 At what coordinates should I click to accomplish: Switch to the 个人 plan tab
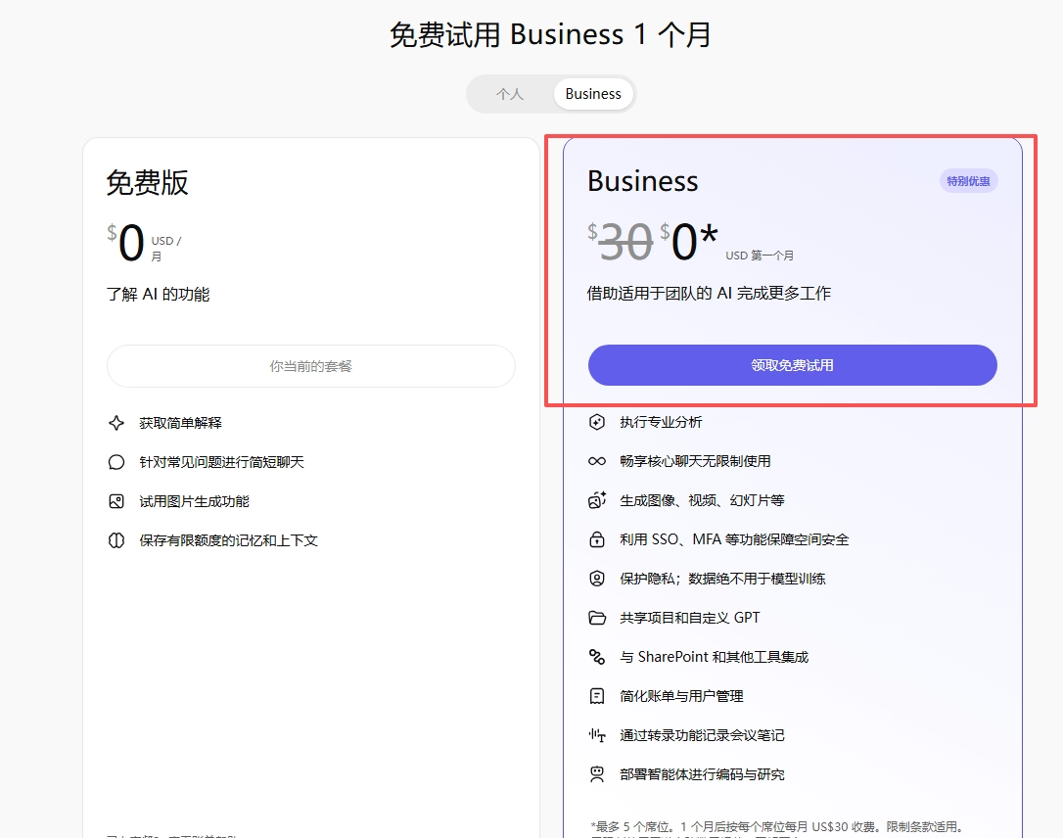tap(510, 94)
